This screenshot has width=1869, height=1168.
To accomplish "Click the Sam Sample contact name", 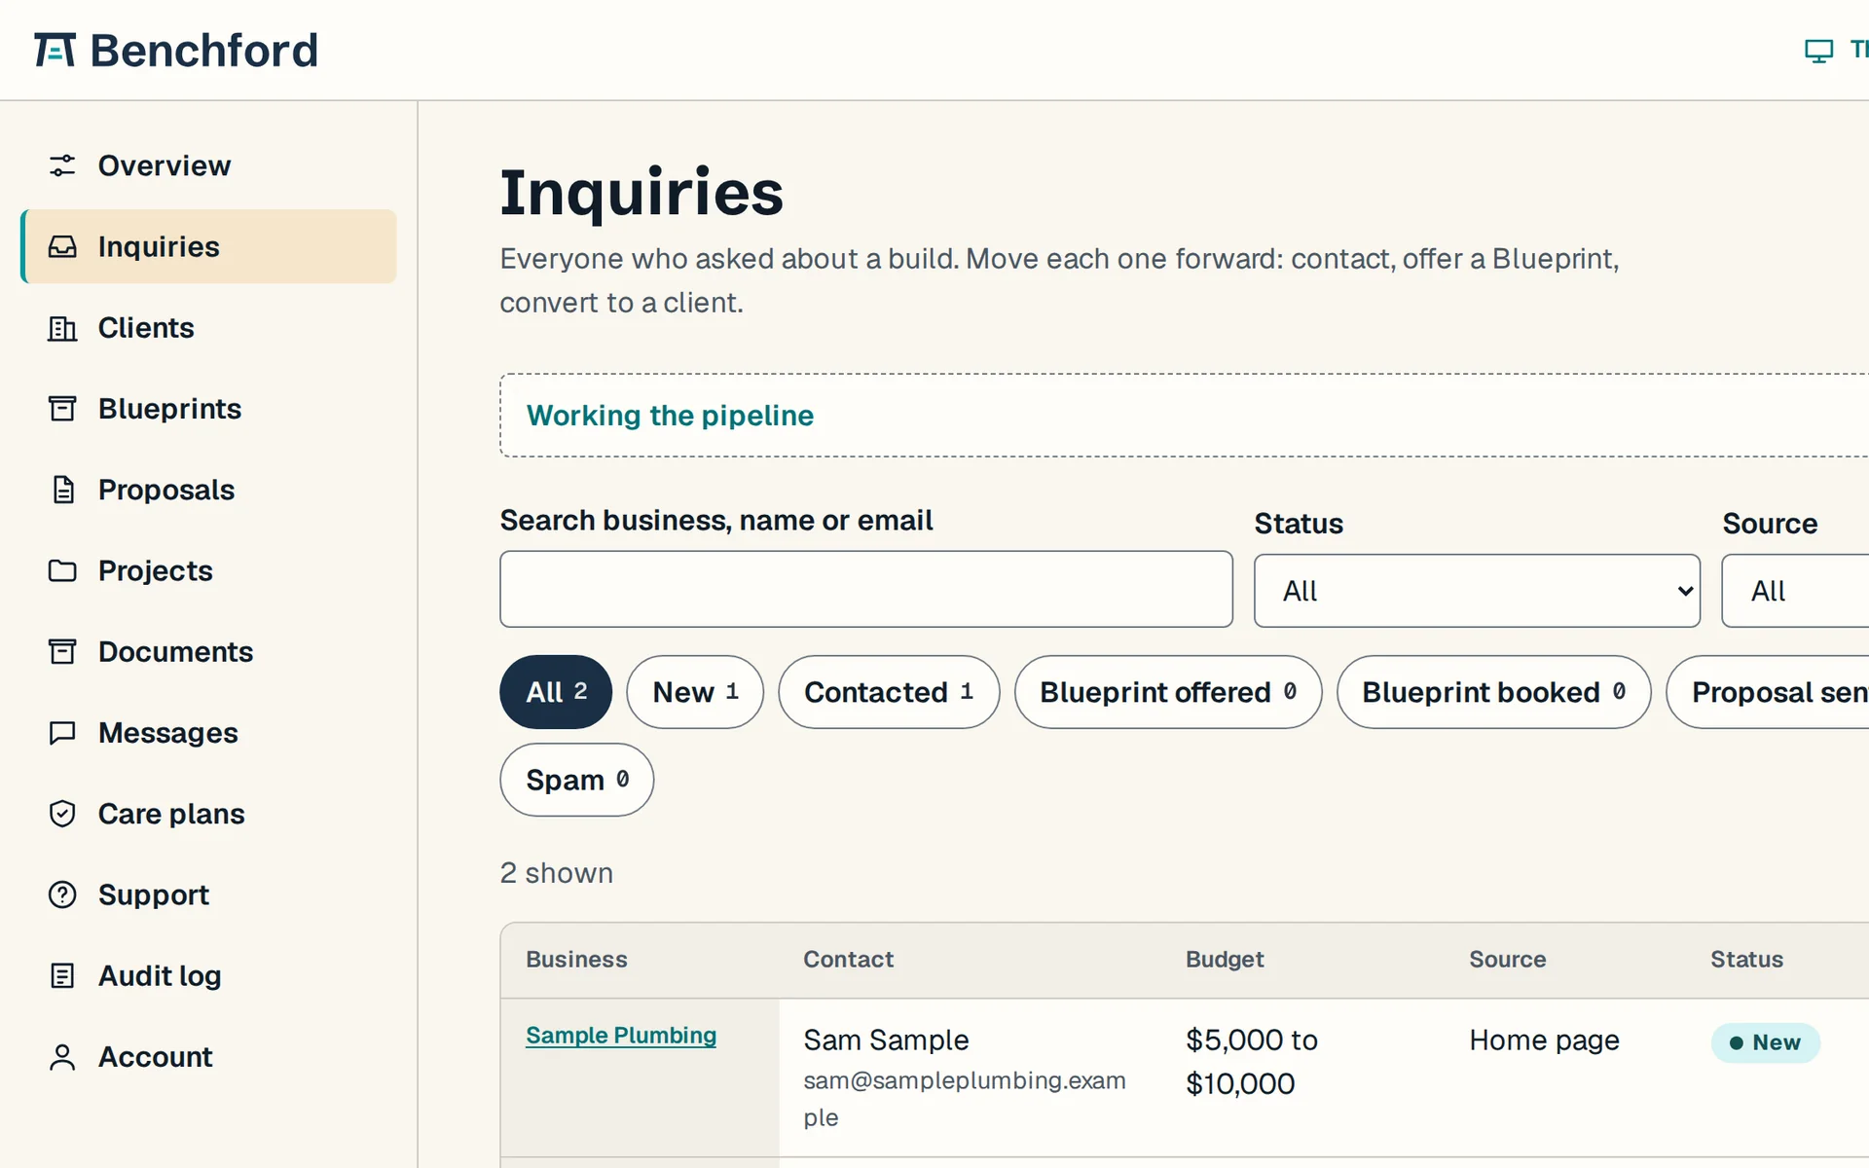I will click(x=886, y=1040).
